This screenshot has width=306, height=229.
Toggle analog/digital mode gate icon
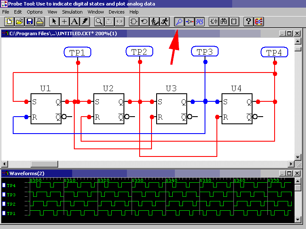(x=134, y=22)
